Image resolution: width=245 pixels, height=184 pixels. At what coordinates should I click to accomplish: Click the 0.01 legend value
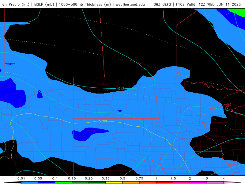pos(21,178)
